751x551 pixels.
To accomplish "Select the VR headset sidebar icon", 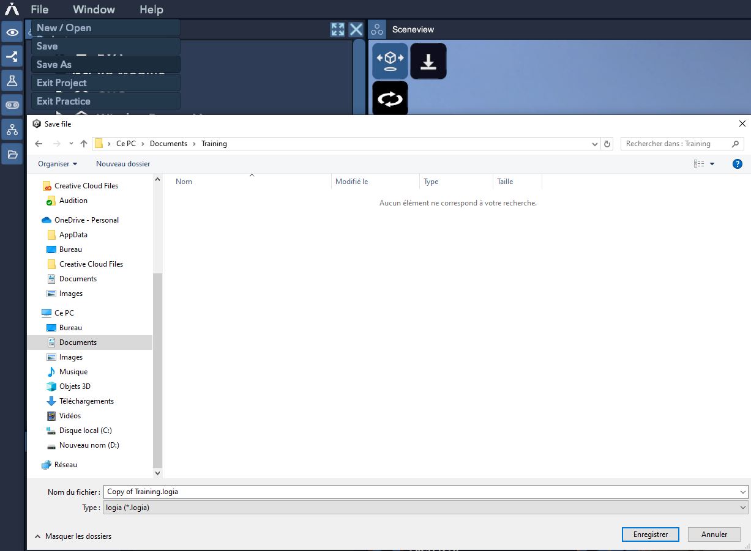I will pyautogui.click(x=12, y=105).
